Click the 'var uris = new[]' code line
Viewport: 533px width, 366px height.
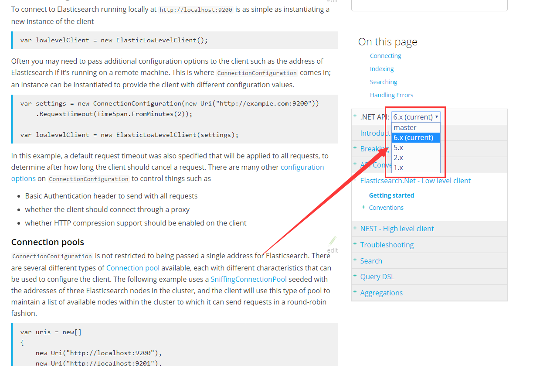[x=51, y=332]
